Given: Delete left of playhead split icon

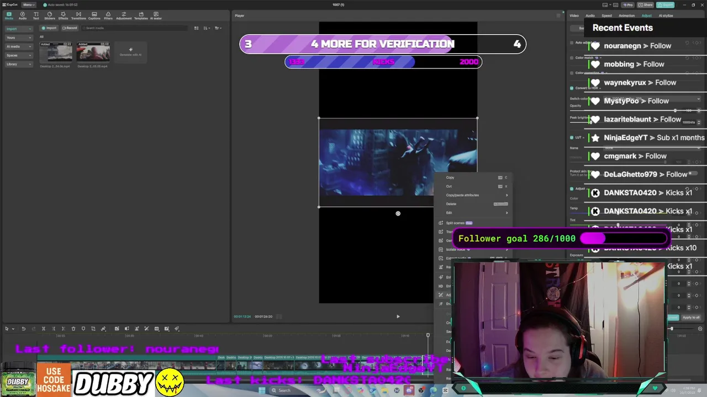Looking at the screenshot, I should coord(54,329).
